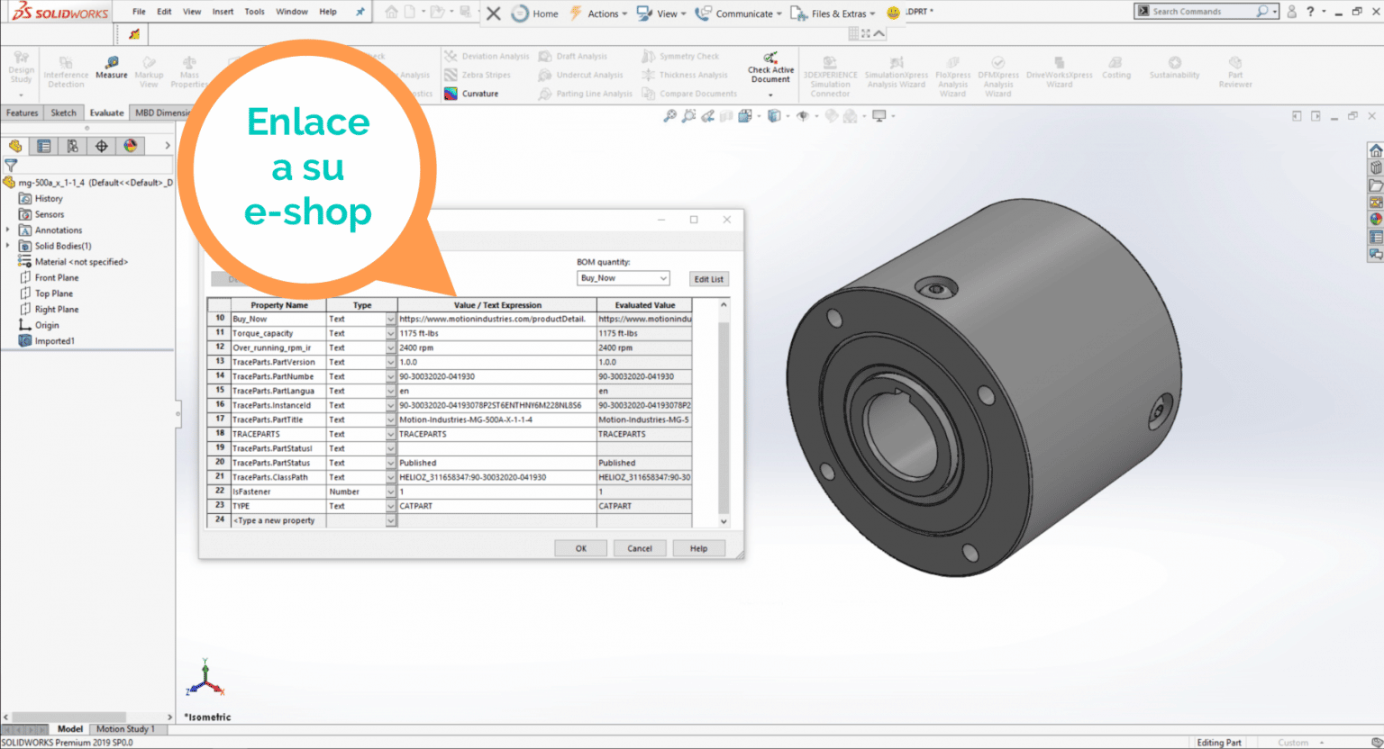Click the Measure tool icon
This screenshot has width=1384, height=749.
click(112, 63)
